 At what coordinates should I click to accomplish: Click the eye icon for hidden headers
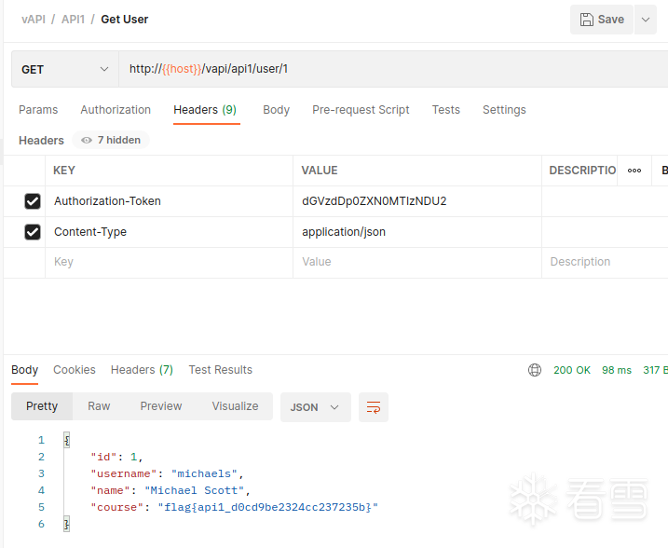(x=87, y=141)
